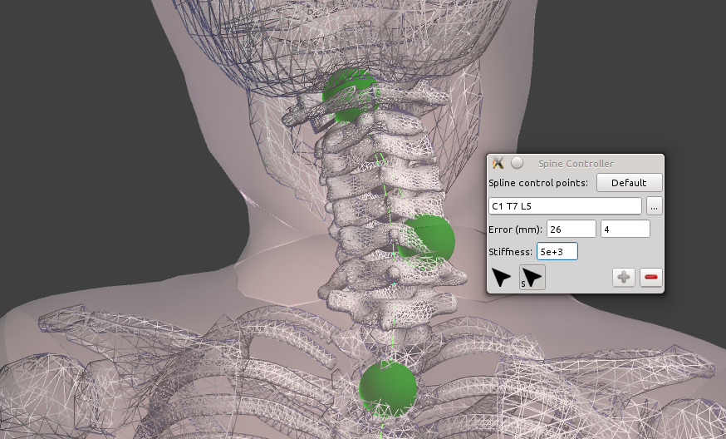The height and width of the screenshot is (439, 726).
Task: Select the plain arrow pointer tool
Action: click(501, 278)
